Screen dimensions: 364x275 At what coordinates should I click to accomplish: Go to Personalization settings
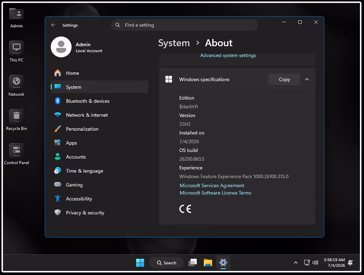[x=99, y=129]
